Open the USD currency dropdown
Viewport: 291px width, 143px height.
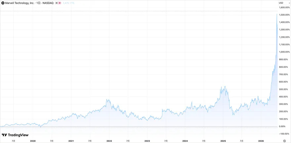click(x=284, y=3)
